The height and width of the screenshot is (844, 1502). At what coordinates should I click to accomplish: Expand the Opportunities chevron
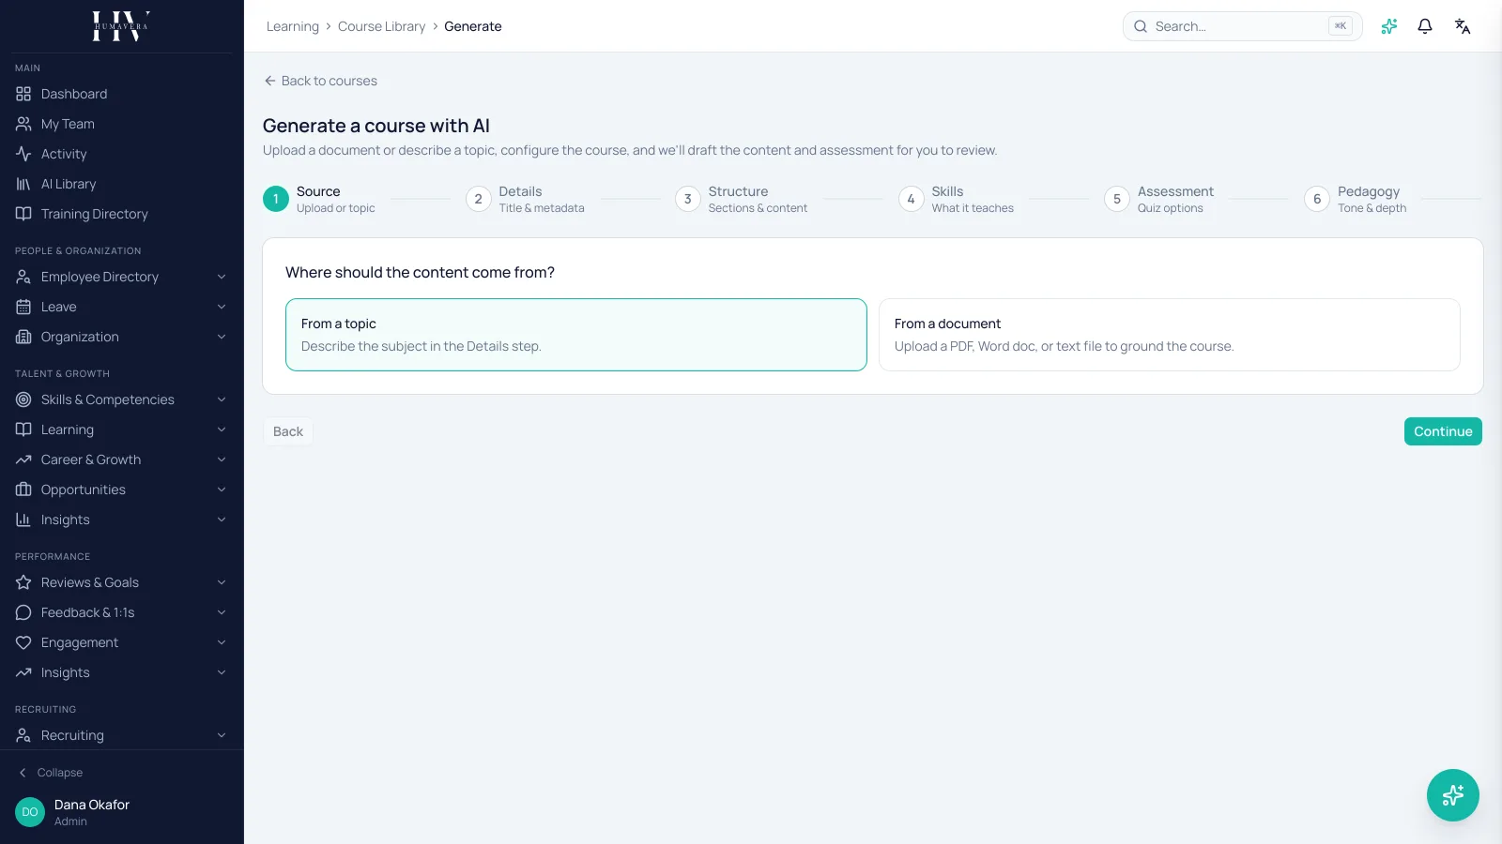coord(222,490)
